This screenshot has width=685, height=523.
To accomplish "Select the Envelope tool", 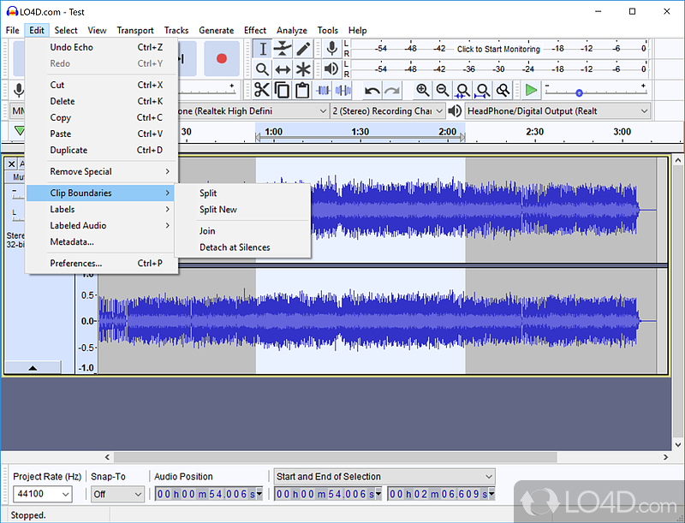I will point(283,49).
